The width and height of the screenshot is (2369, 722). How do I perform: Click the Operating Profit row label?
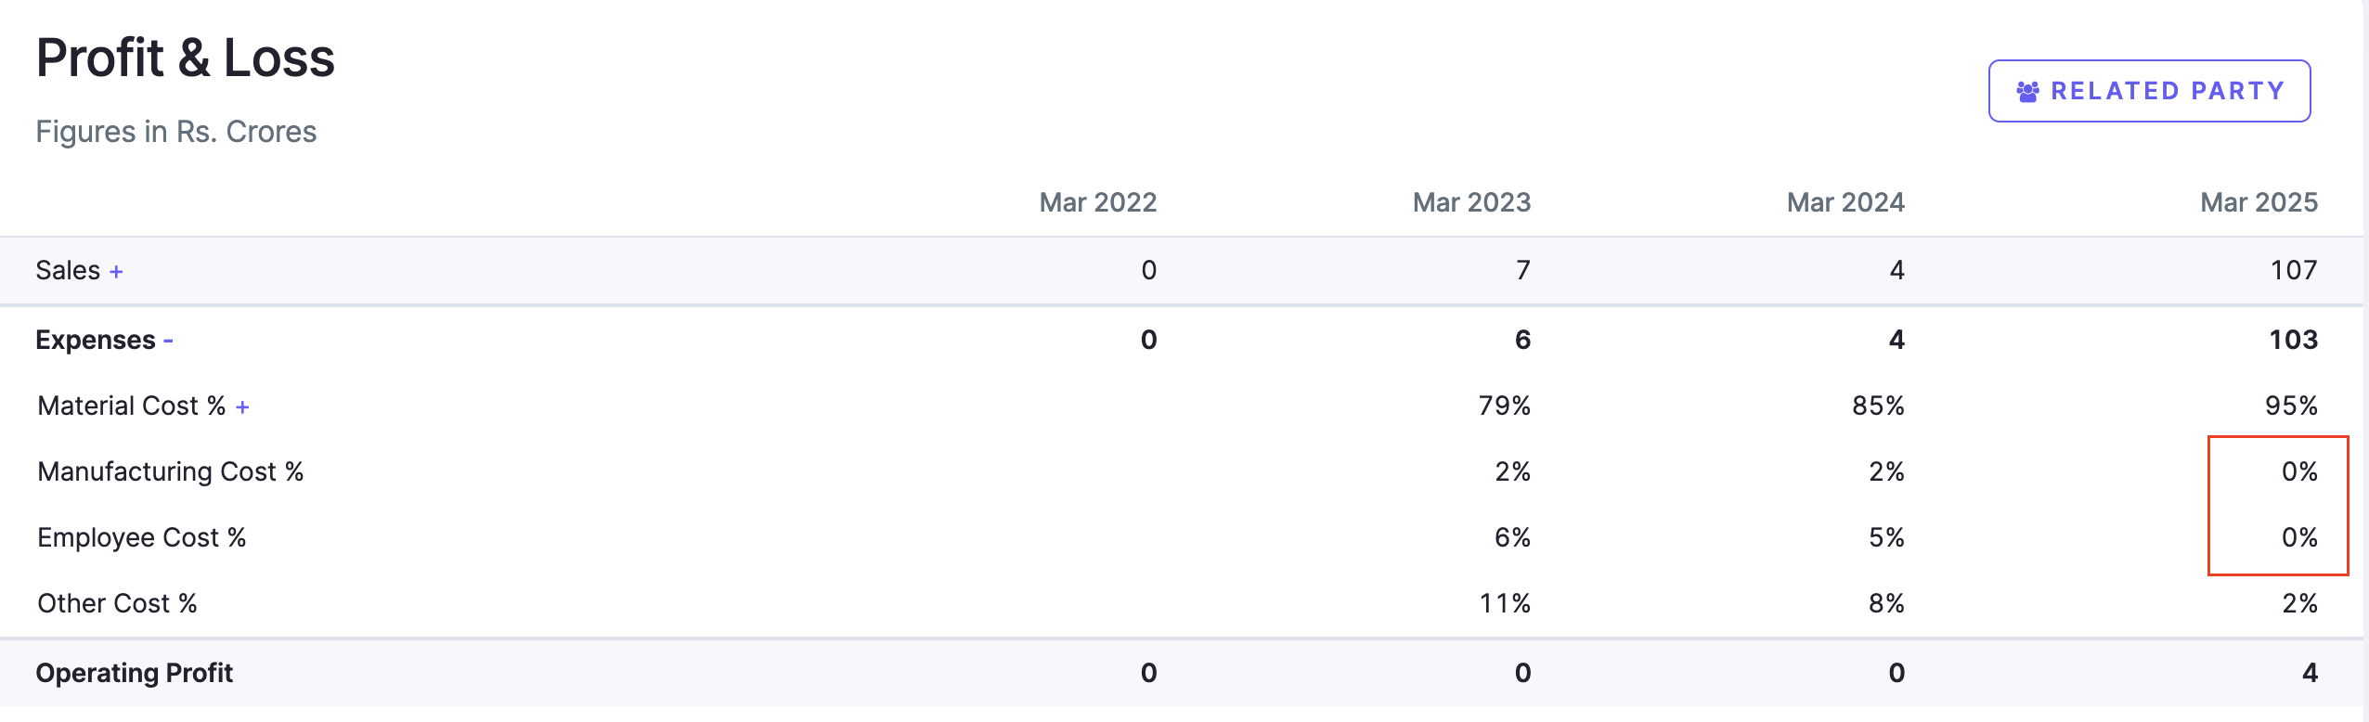coord(135,673)
